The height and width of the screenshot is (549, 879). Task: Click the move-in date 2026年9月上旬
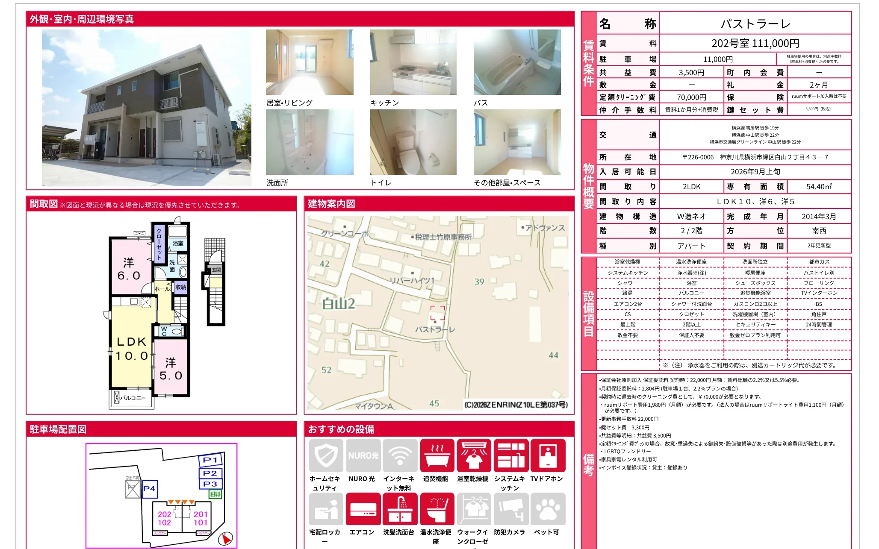[755, 172]
